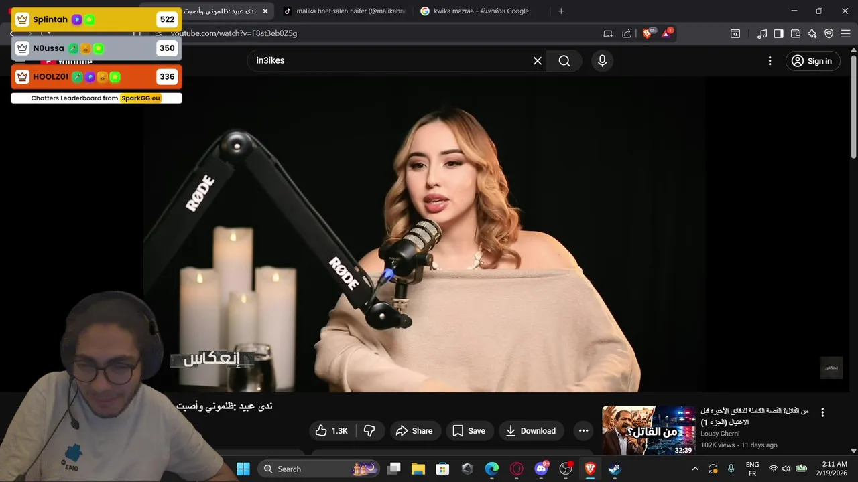Open the Wi-Fi network tray icon
The width and height of the screenshot is (858, 482).
point(773,469)
